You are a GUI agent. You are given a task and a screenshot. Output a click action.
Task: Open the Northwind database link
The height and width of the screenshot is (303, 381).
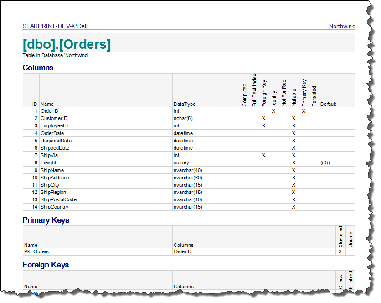342,26
